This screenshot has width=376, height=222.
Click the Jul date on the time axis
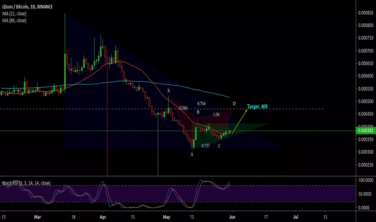[x=296, y=217]
